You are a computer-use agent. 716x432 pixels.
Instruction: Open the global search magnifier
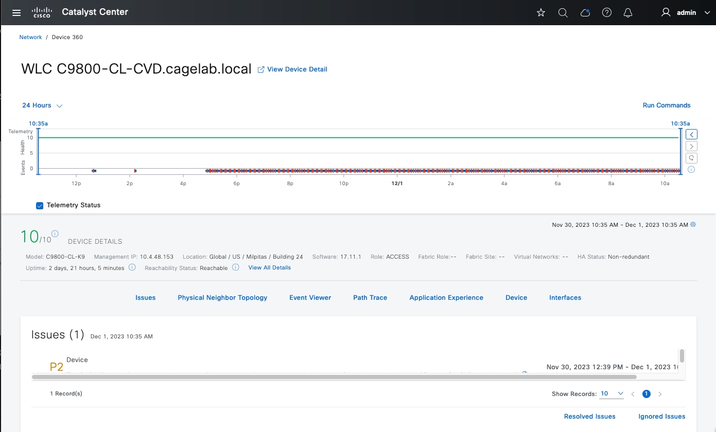pos(563,12)
